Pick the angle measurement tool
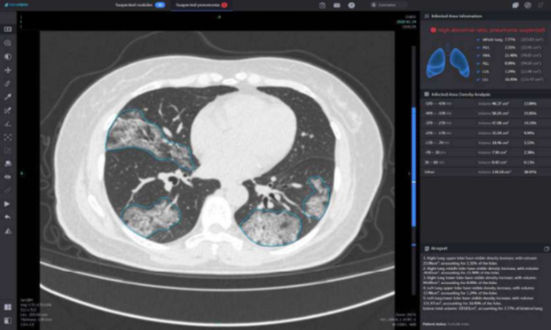This screenshot has width=551, height=330. pyautogui.click(x=8, y=124)
